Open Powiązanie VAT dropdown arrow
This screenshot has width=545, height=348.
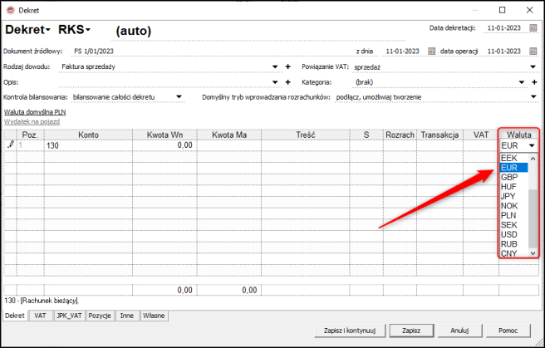tap(533, 66)
